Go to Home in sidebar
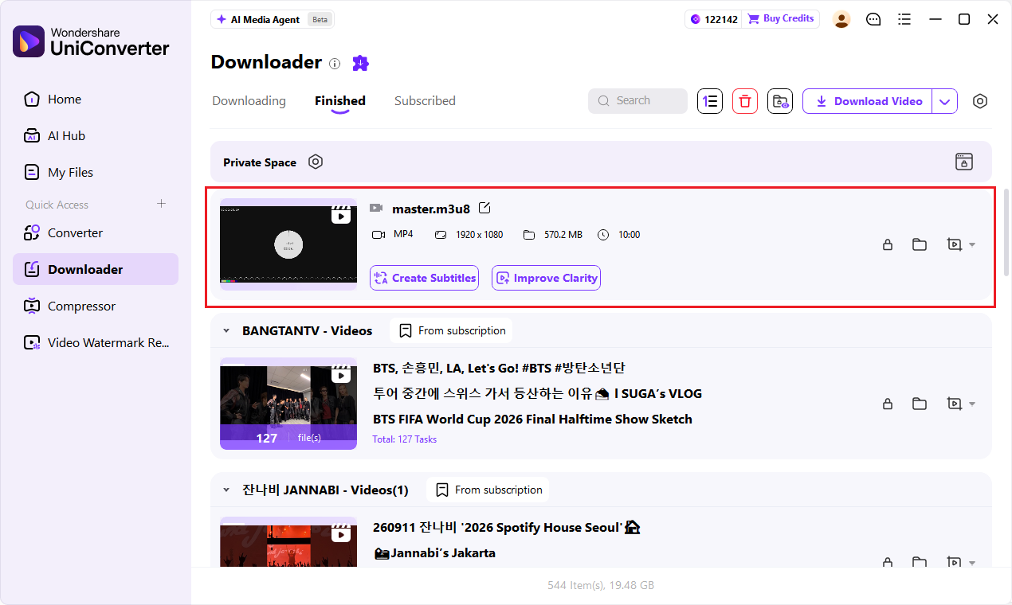The width and height of the screenshot is (1012, 605). (x=96, y=100)
